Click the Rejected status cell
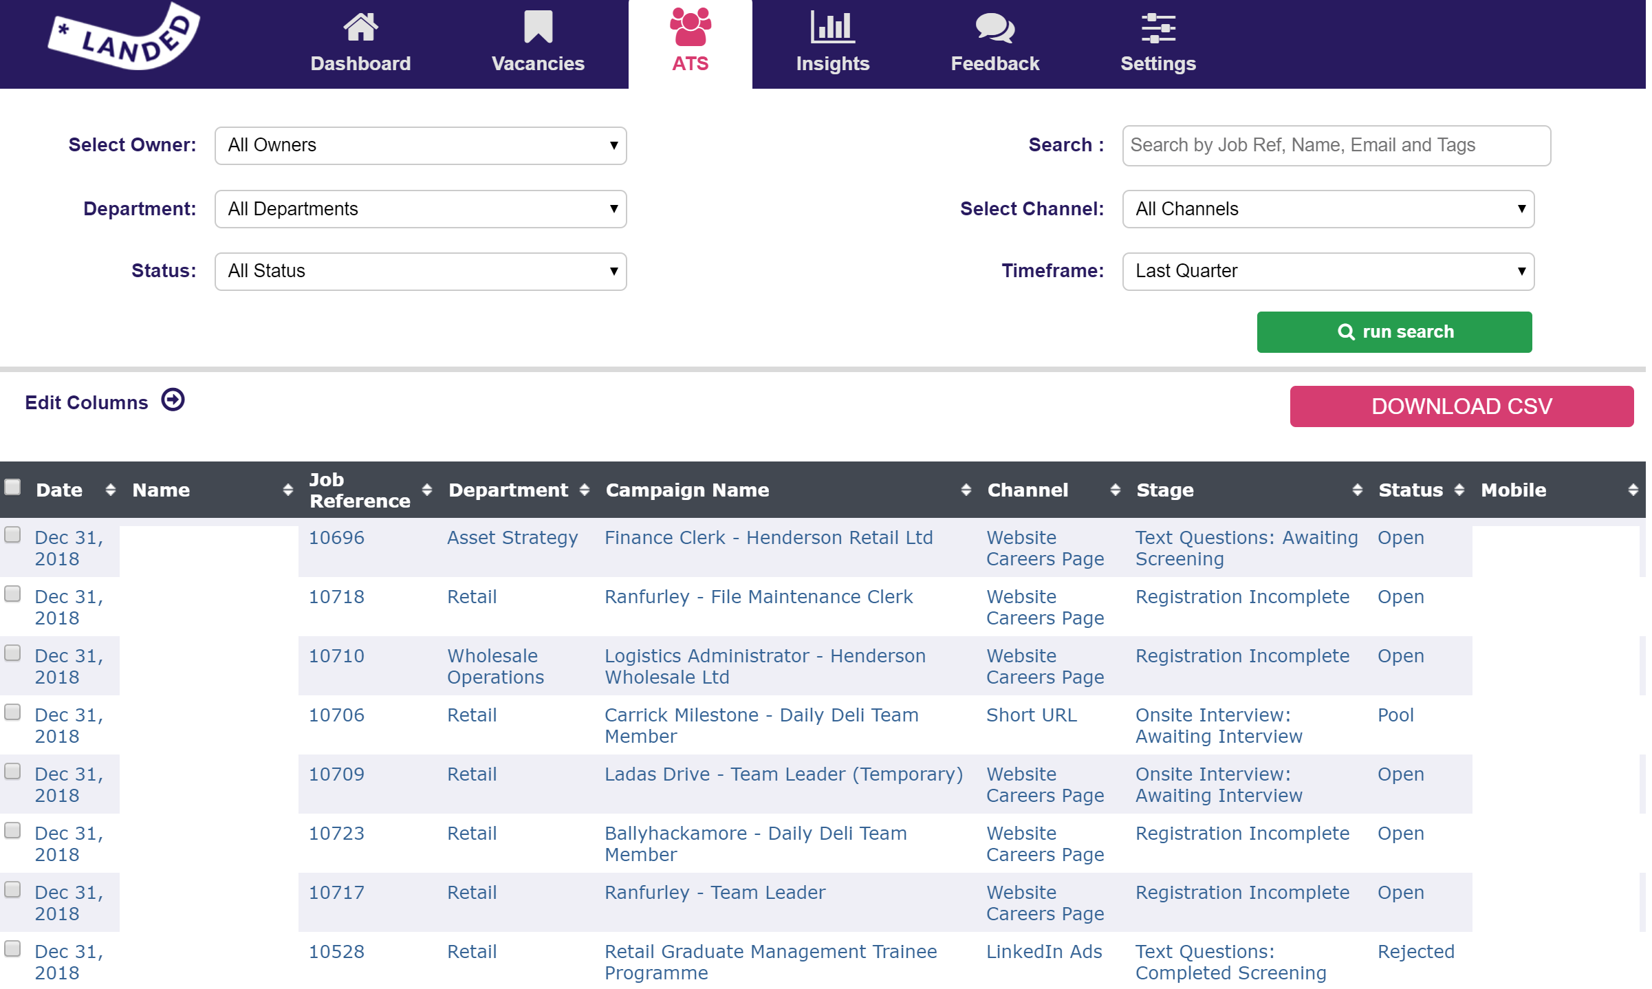Viewport: 1652px width, 989px height. (1415, 952)
